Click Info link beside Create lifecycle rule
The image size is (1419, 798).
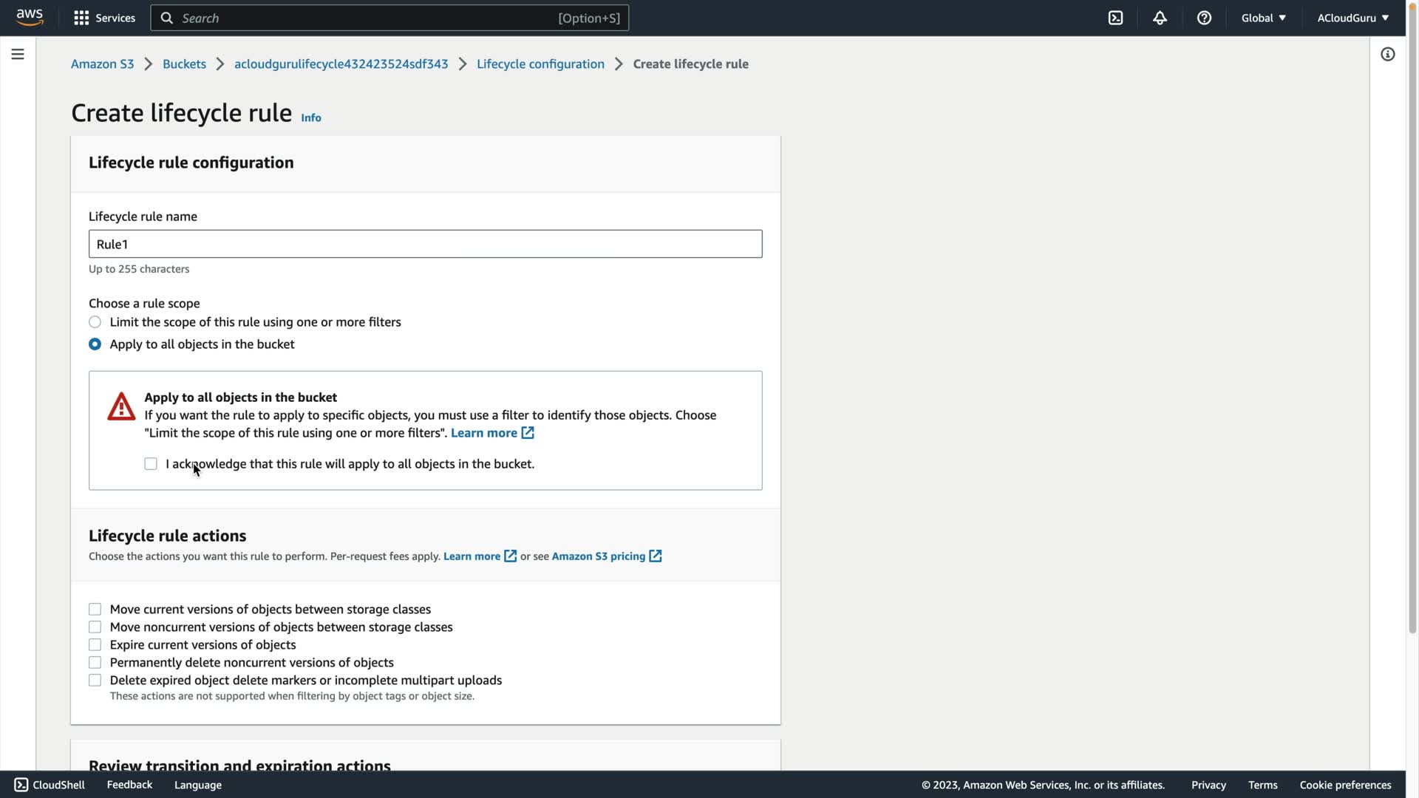point(310,117)
